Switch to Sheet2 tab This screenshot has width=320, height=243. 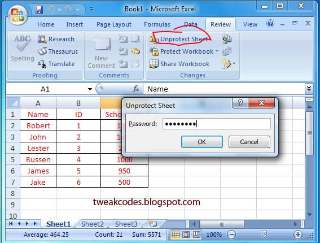click(x=93, y=224)
